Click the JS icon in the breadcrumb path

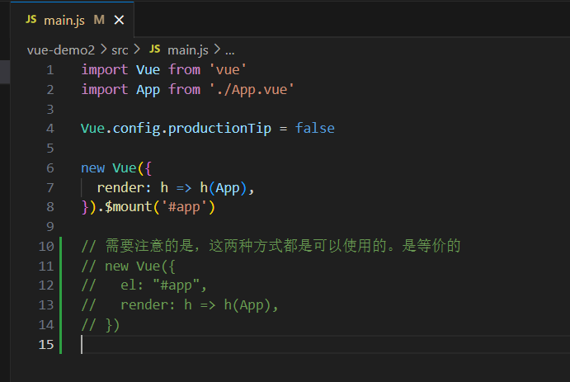pos(154,50)
